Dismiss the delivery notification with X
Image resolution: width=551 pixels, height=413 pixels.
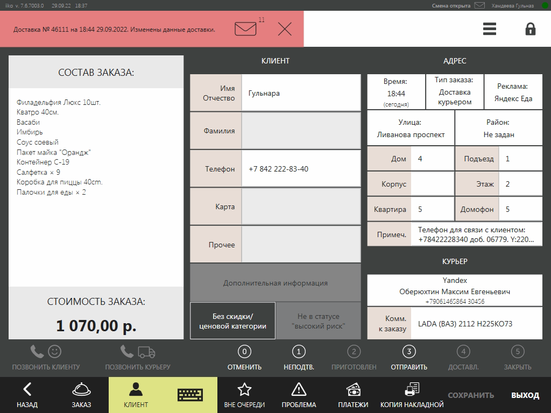click(x=285, y=29)
